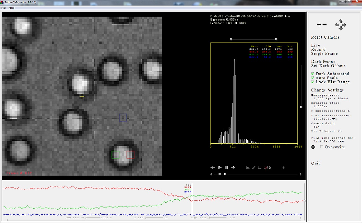Select the square ROI box tool
Viewport: 362px width, 223px height.
click(259, 167)
